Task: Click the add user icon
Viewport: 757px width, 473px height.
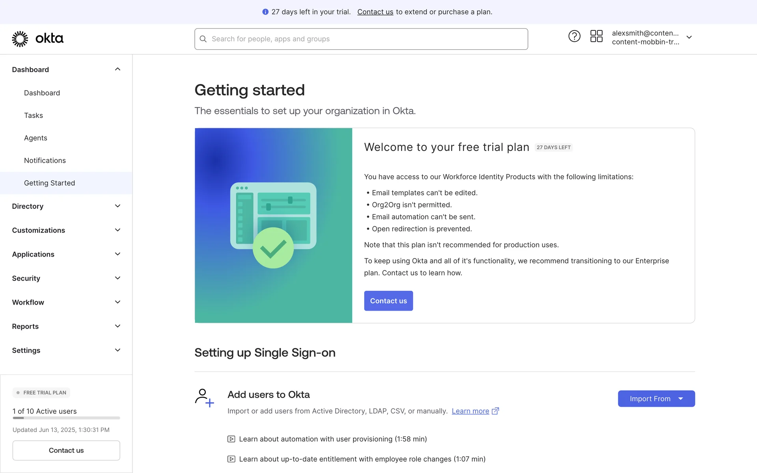Action: [204, 398]
